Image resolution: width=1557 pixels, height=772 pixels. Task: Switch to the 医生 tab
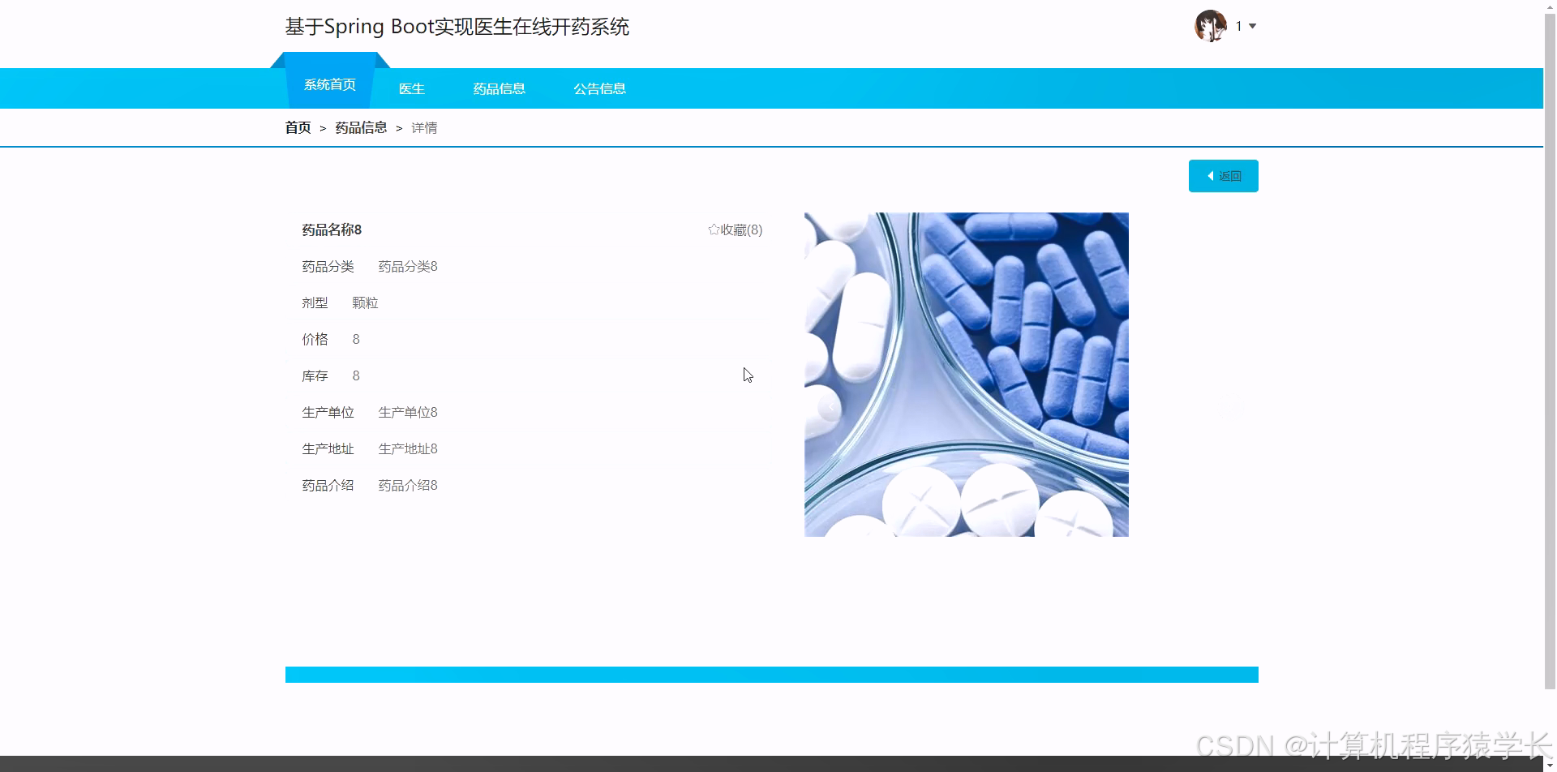tap(412, 88)
